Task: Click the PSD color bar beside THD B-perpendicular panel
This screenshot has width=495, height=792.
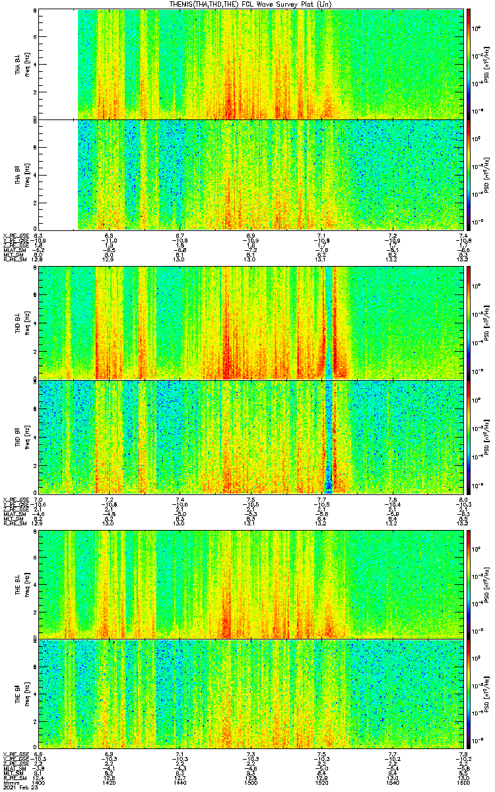Action: (469, 322)
